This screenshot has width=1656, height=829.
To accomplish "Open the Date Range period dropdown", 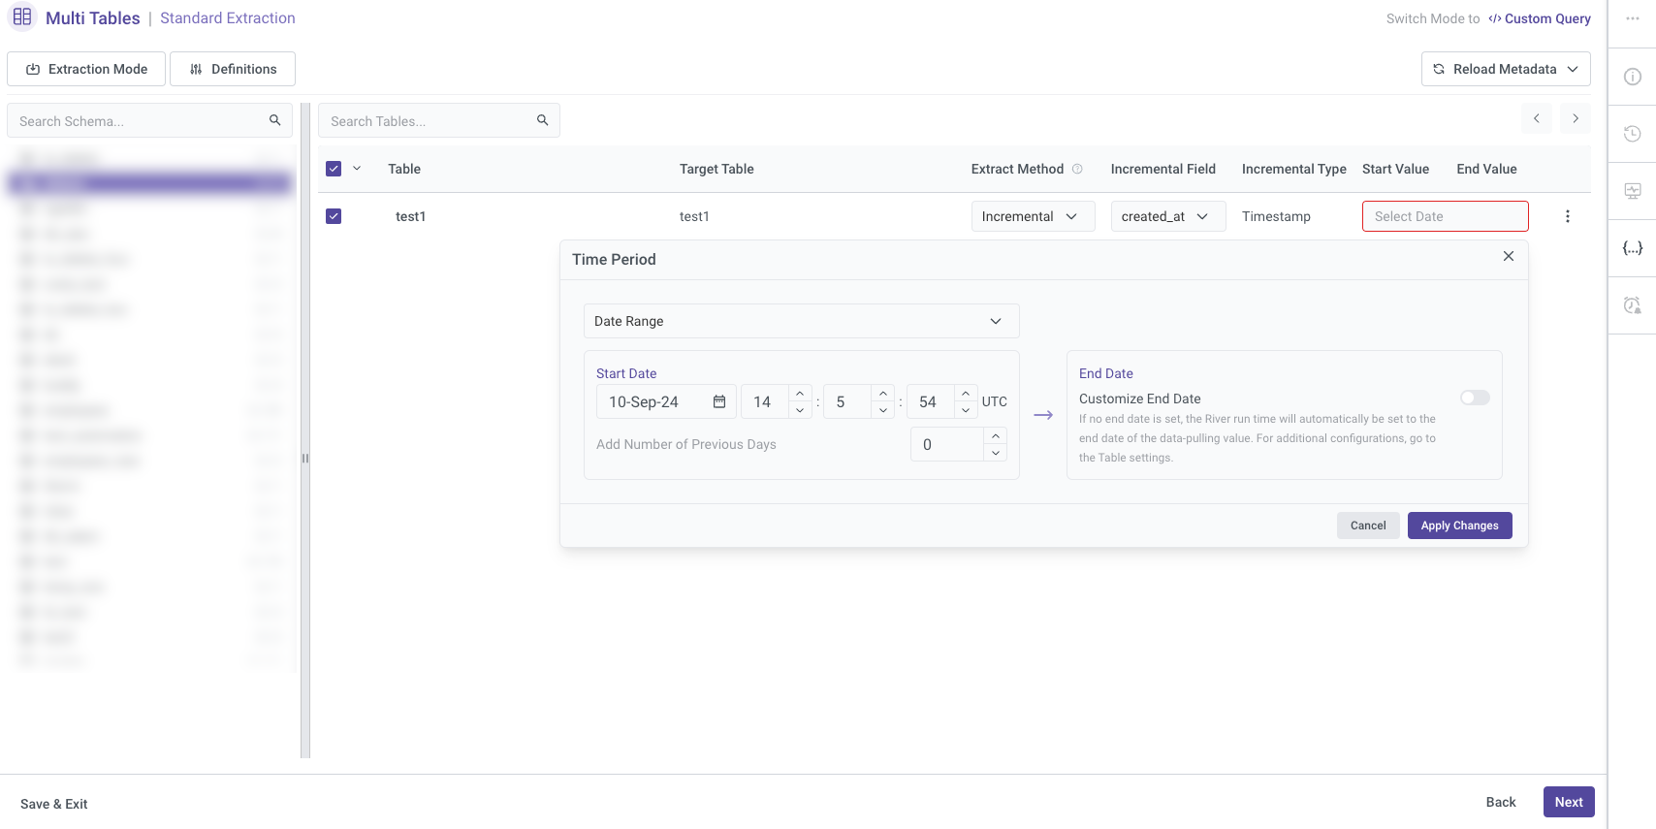I will 801,321.
